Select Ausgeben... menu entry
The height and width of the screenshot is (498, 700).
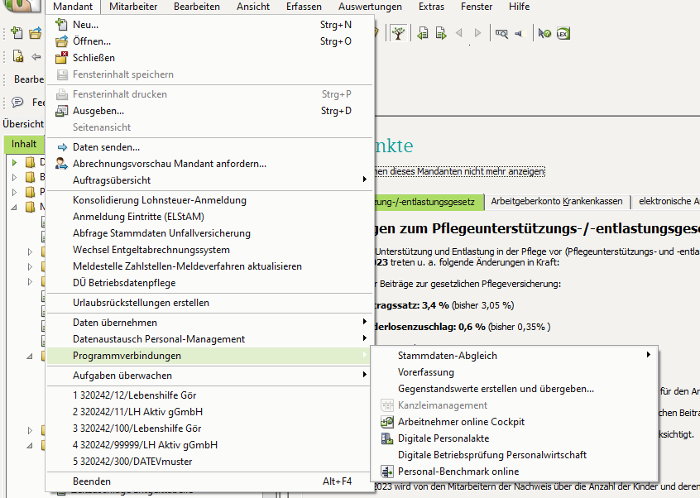pos(210,111)
